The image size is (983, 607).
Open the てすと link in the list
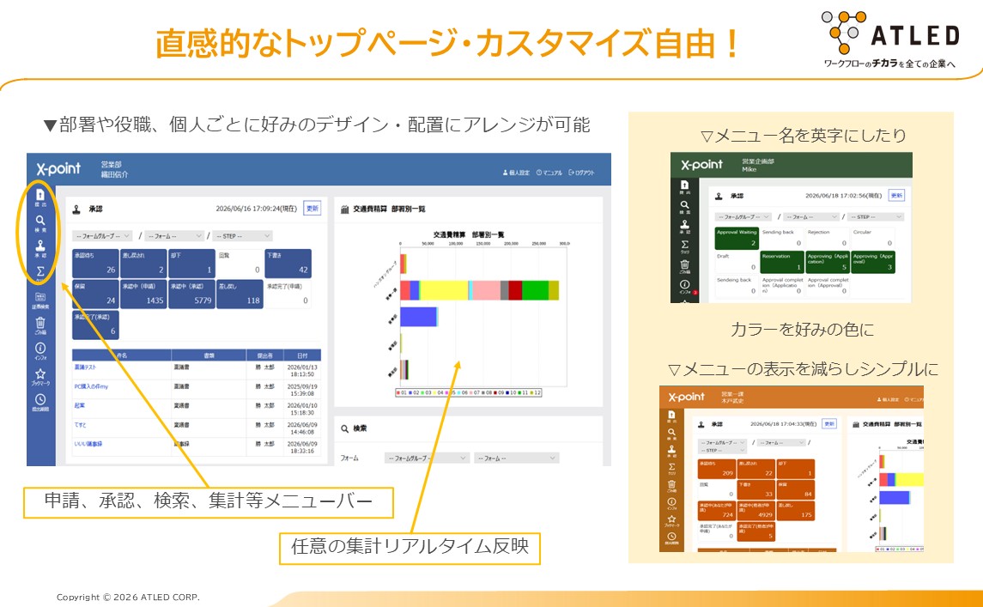tap(80, 425)
